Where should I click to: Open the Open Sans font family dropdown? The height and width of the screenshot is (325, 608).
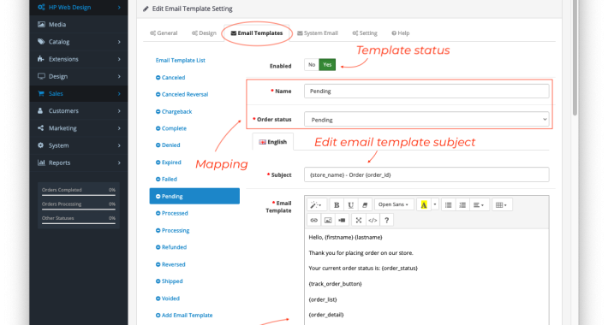point(394,205)
